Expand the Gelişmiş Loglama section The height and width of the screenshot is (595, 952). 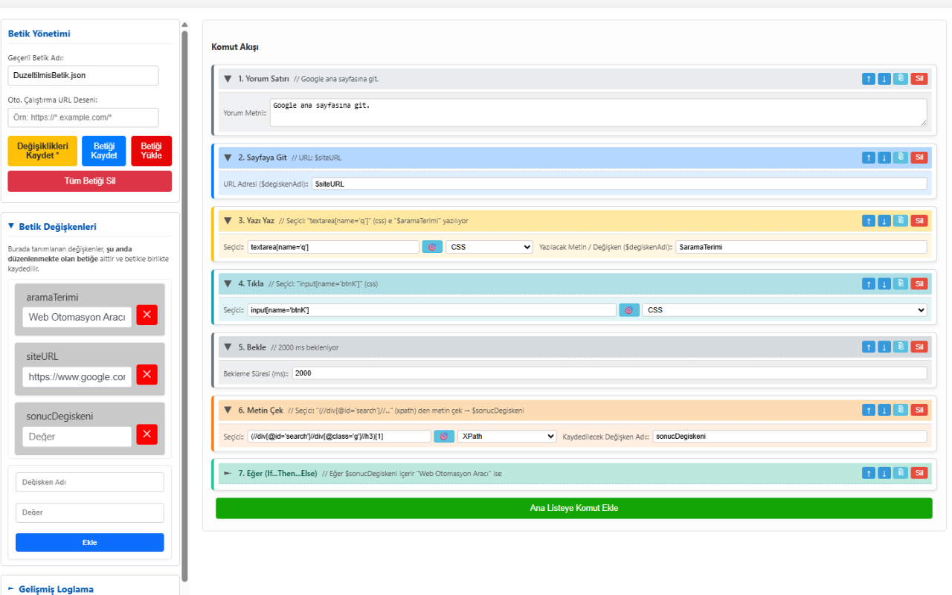[11, 589]
